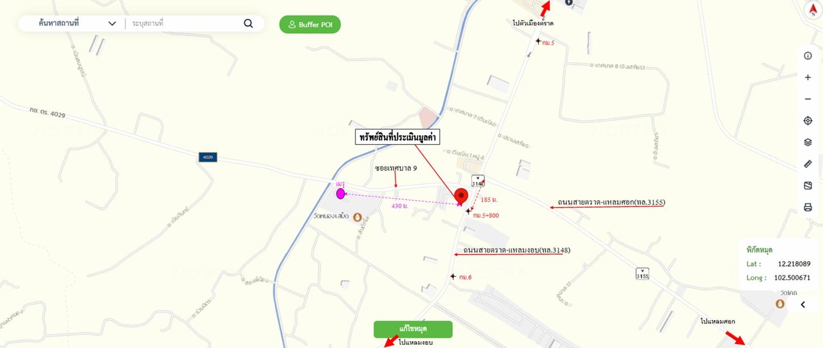
Task: Click the green แก้ไขหมุด button
Action: (x=413, y=329)
